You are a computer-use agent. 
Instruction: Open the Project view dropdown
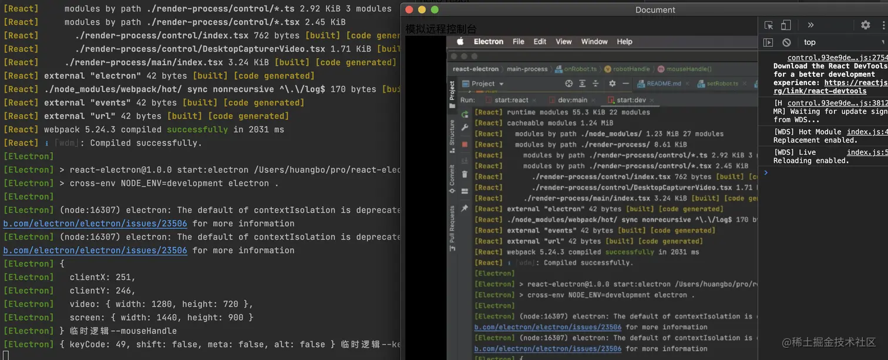(483, 84)
